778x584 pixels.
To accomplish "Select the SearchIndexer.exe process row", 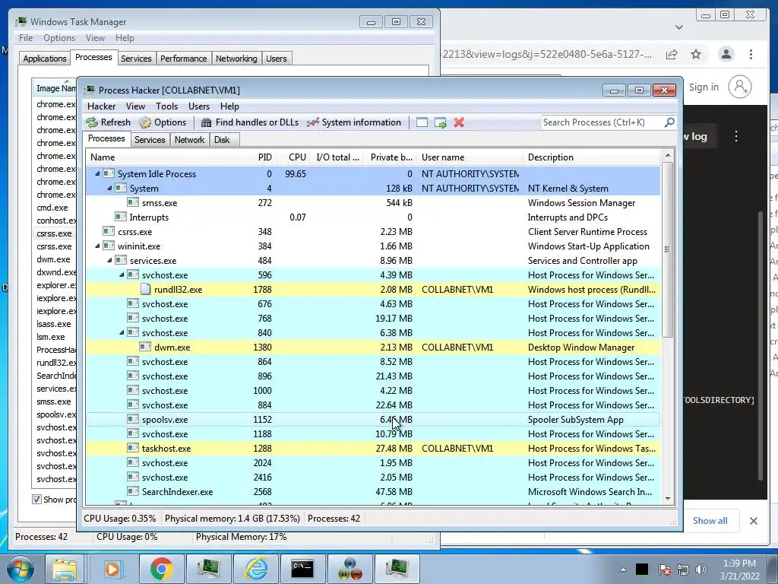I will (x=372, y=492).
